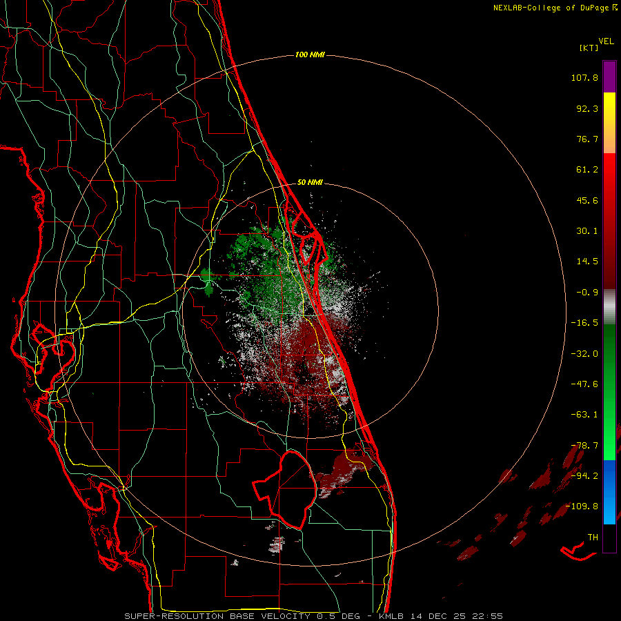Viewport: 621px width, 621px height.
Task: Click the 61.2 legend value
Action: point(587,170)
